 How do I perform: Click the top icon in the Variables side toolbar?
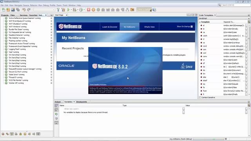pyautogui.click(x=56, y=106)
